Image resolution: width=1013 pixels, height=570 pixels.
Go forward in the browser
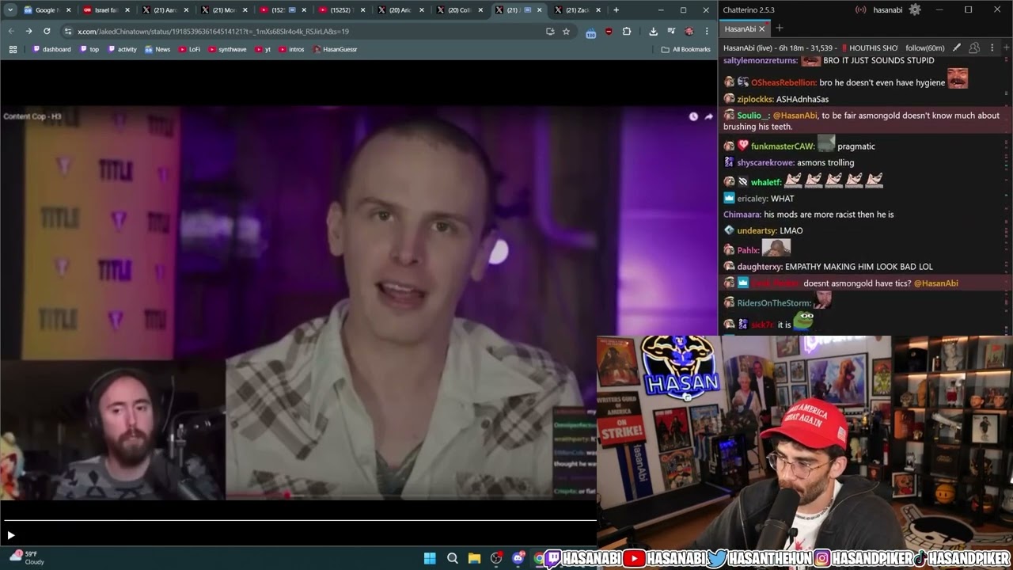(x=28, y=31)
